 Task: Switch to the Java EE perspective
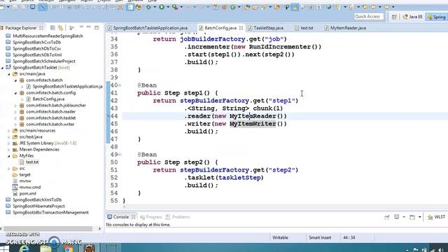pos(412,17)
